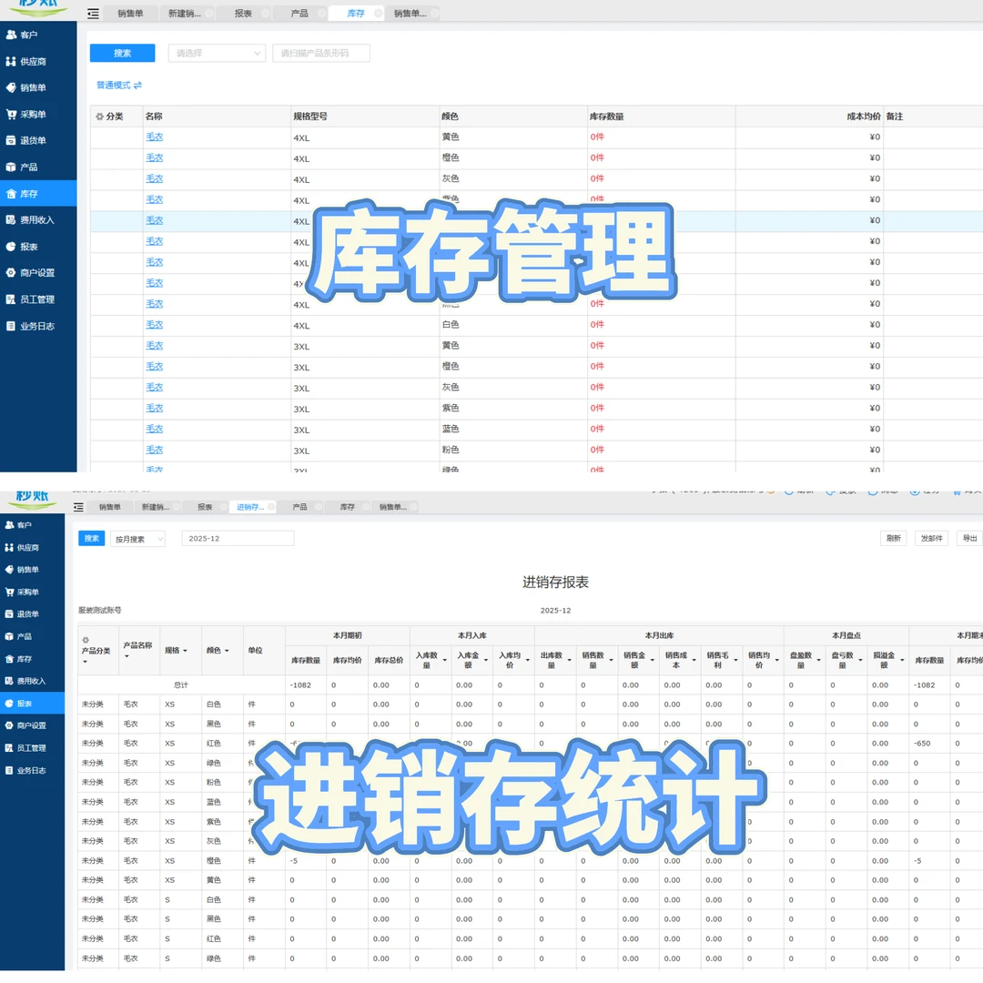Viewport: 983px width, 983px height.
Task: Open the 盘盈数量 column filter arrow
Action: [819, 660]
